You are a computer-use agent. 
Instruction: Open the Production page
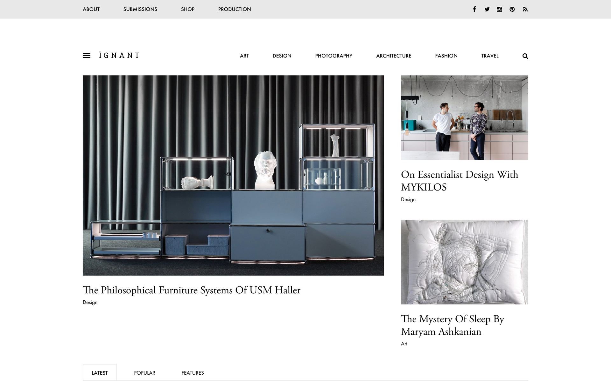coord(235,9)
